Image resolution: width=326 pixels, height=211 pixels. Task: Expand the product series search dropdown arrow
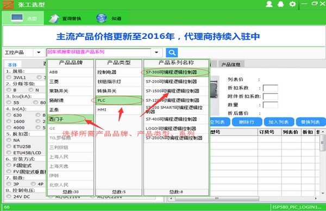156,52
